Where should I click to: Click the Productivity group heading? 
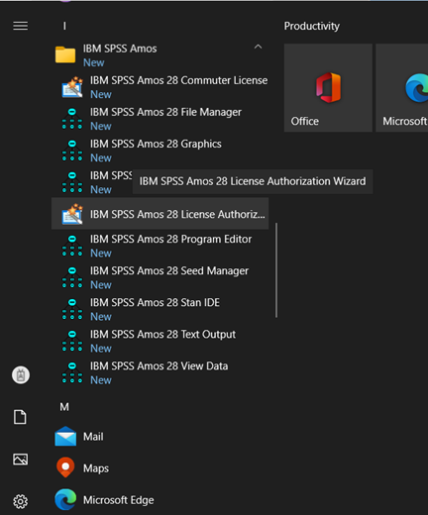pos(312,26)
